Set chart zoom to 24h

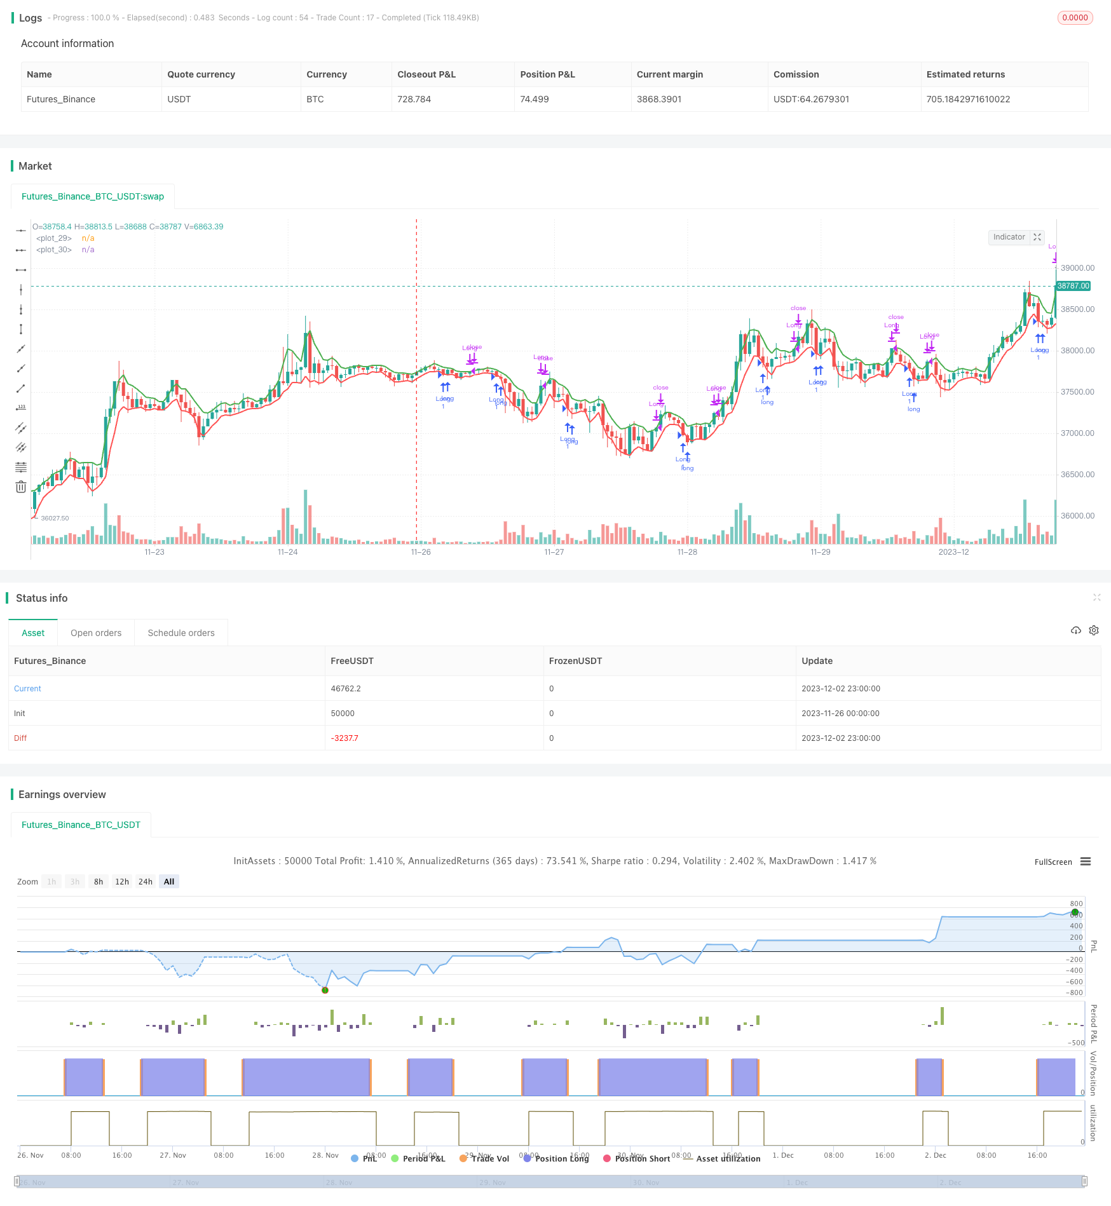[x=146, y=881]
